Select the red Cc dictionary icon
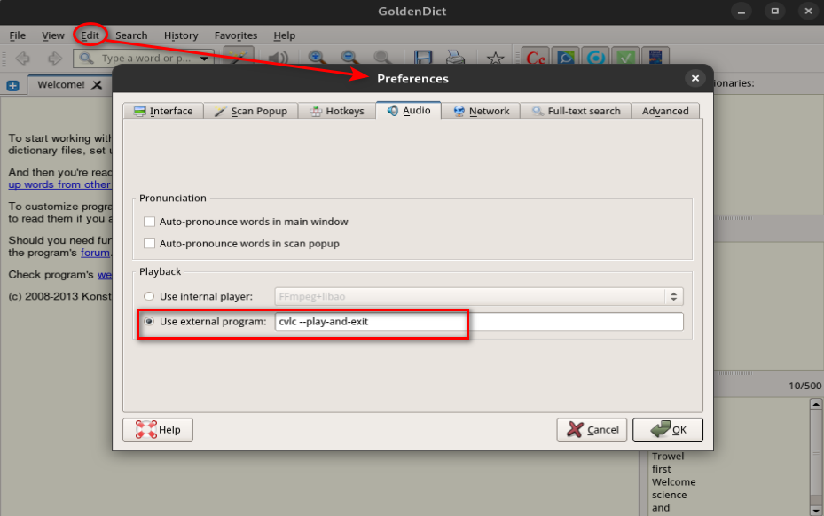The height and width of the screenshot is (516, 824). click(536, 57)
